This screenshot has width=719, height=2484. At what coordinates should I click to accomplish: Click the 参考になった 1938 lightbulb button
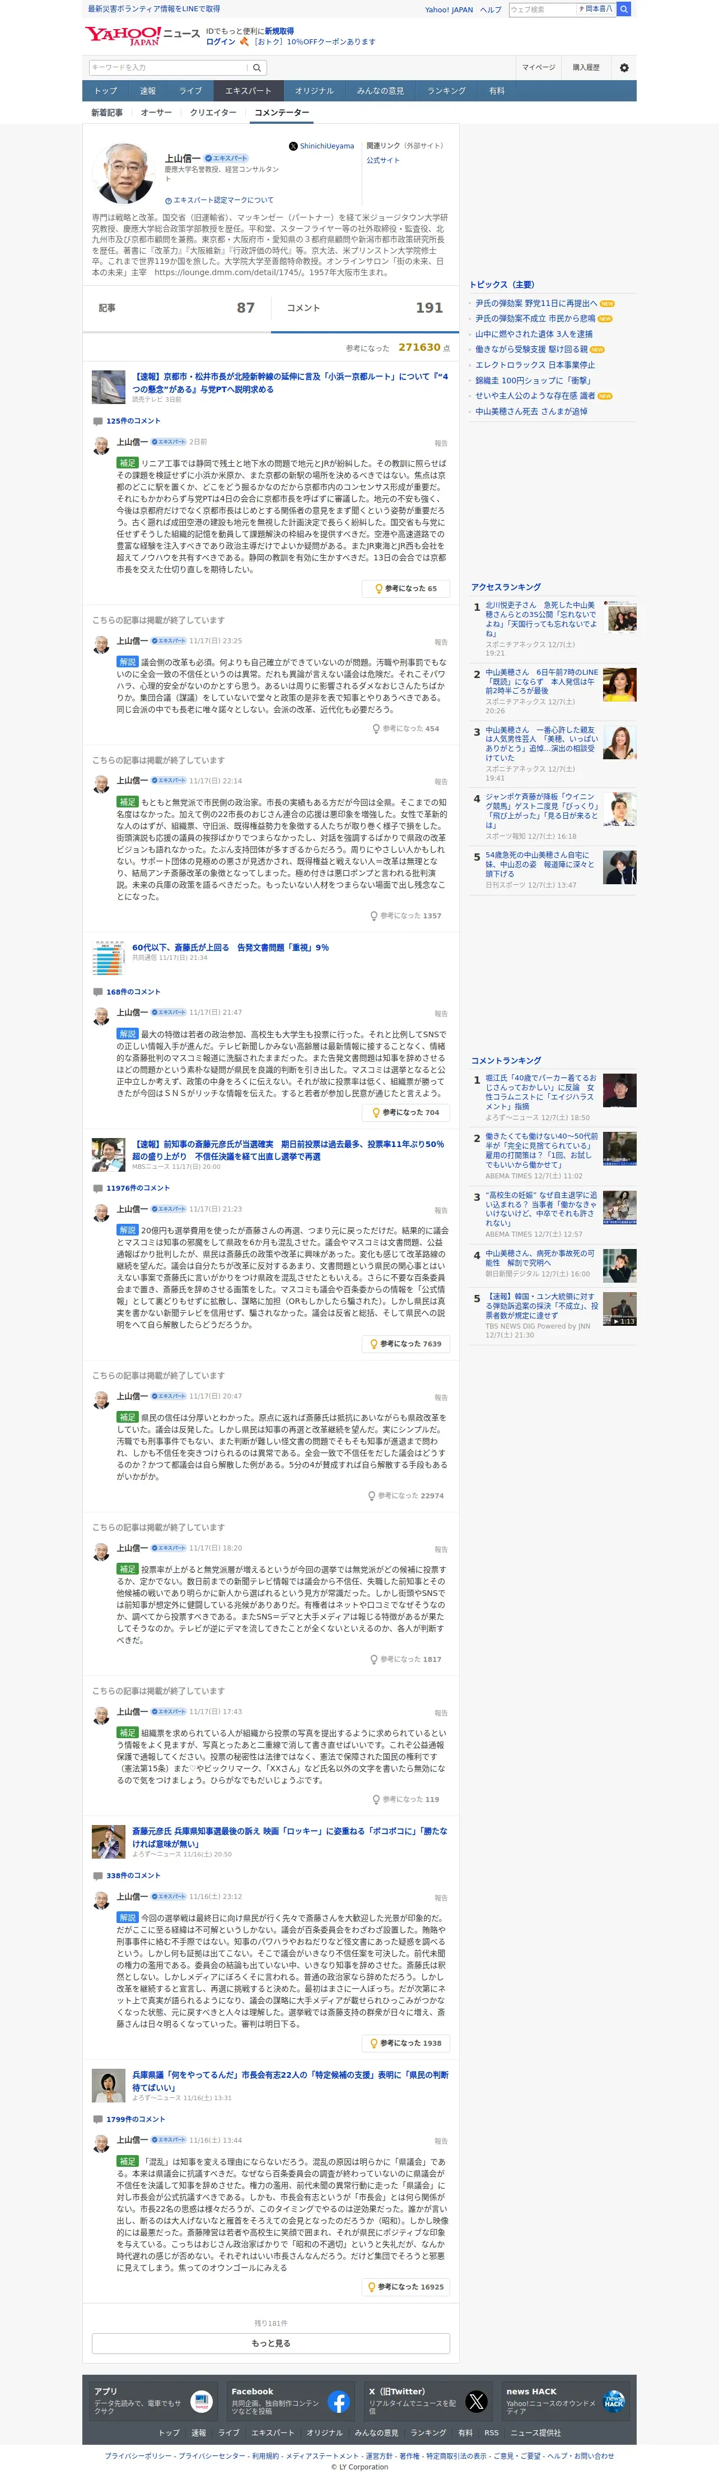tap(407, 2042)
